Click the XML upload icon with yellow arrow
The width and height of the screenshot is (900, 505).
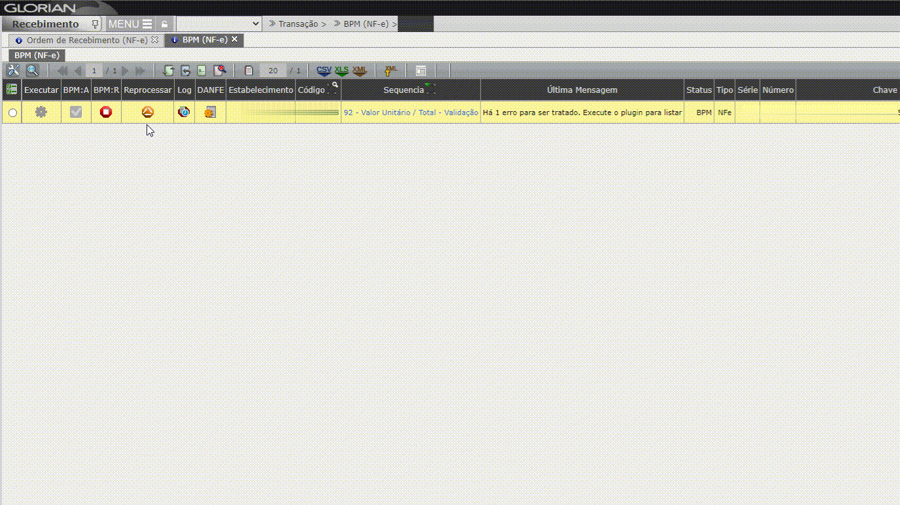390,71
